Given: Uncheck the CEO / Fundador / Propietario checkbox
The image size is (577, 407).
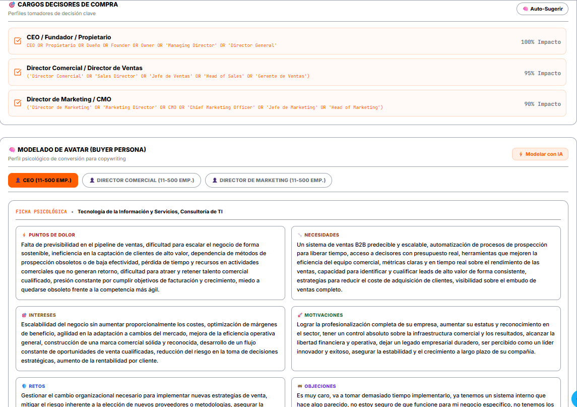Looking at the screenshot, I should [18, 41].
